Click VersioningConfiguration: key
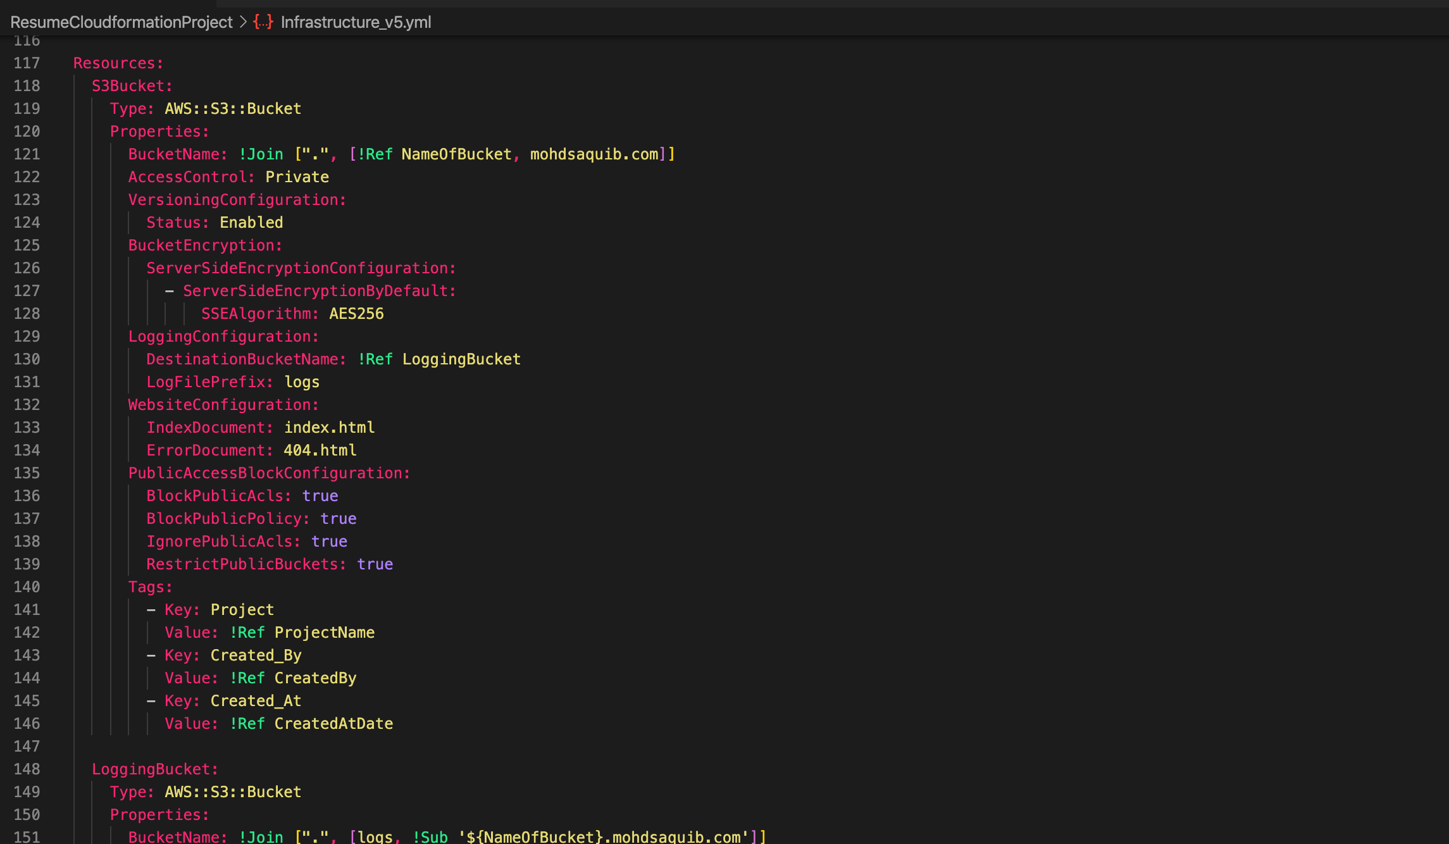This screenshot has height=844, width=1449. pos(237,200)
